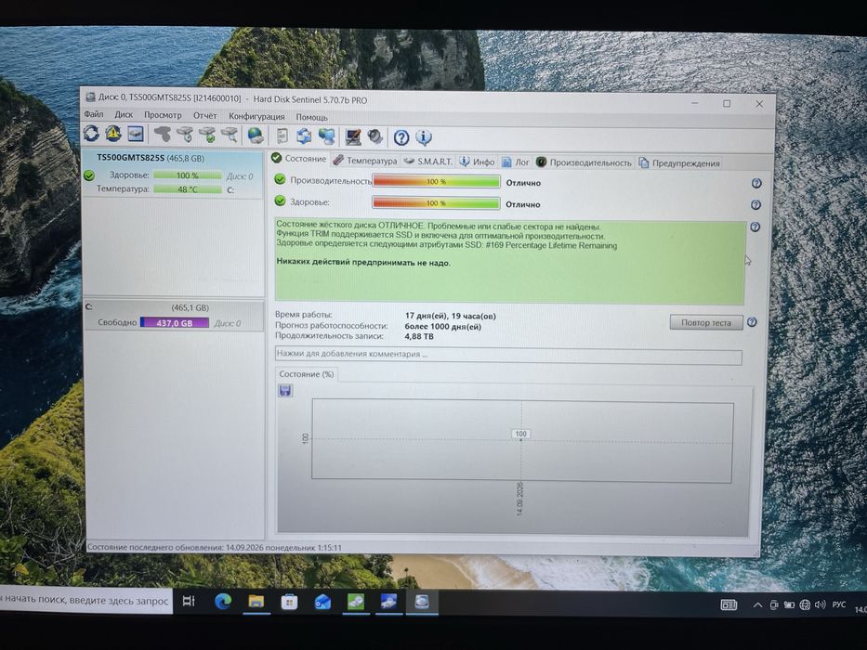Click the 100 data point label on the graph
Image resolution: width=867 pixels, height=650 pixels.
coord(521,434)
